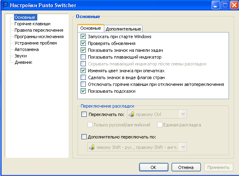The image size is (239, 177).
Task: Uncheck 'Показывать подсказки'
Action: coord(83,91)
